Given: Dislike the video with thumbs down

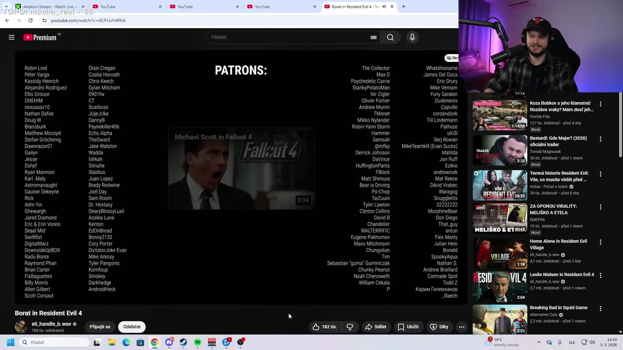Looking at the screenshot, I should (350, 327).
